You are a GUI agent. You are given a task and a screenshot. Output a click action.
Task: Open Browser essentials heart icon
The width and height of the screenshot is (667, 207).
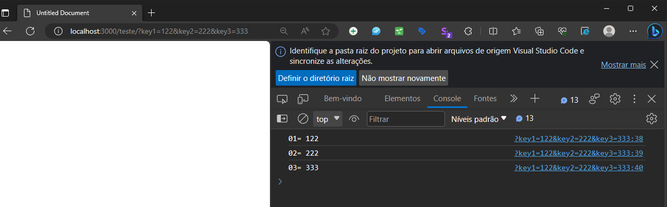pyautogui.click(x=562, y=31)
